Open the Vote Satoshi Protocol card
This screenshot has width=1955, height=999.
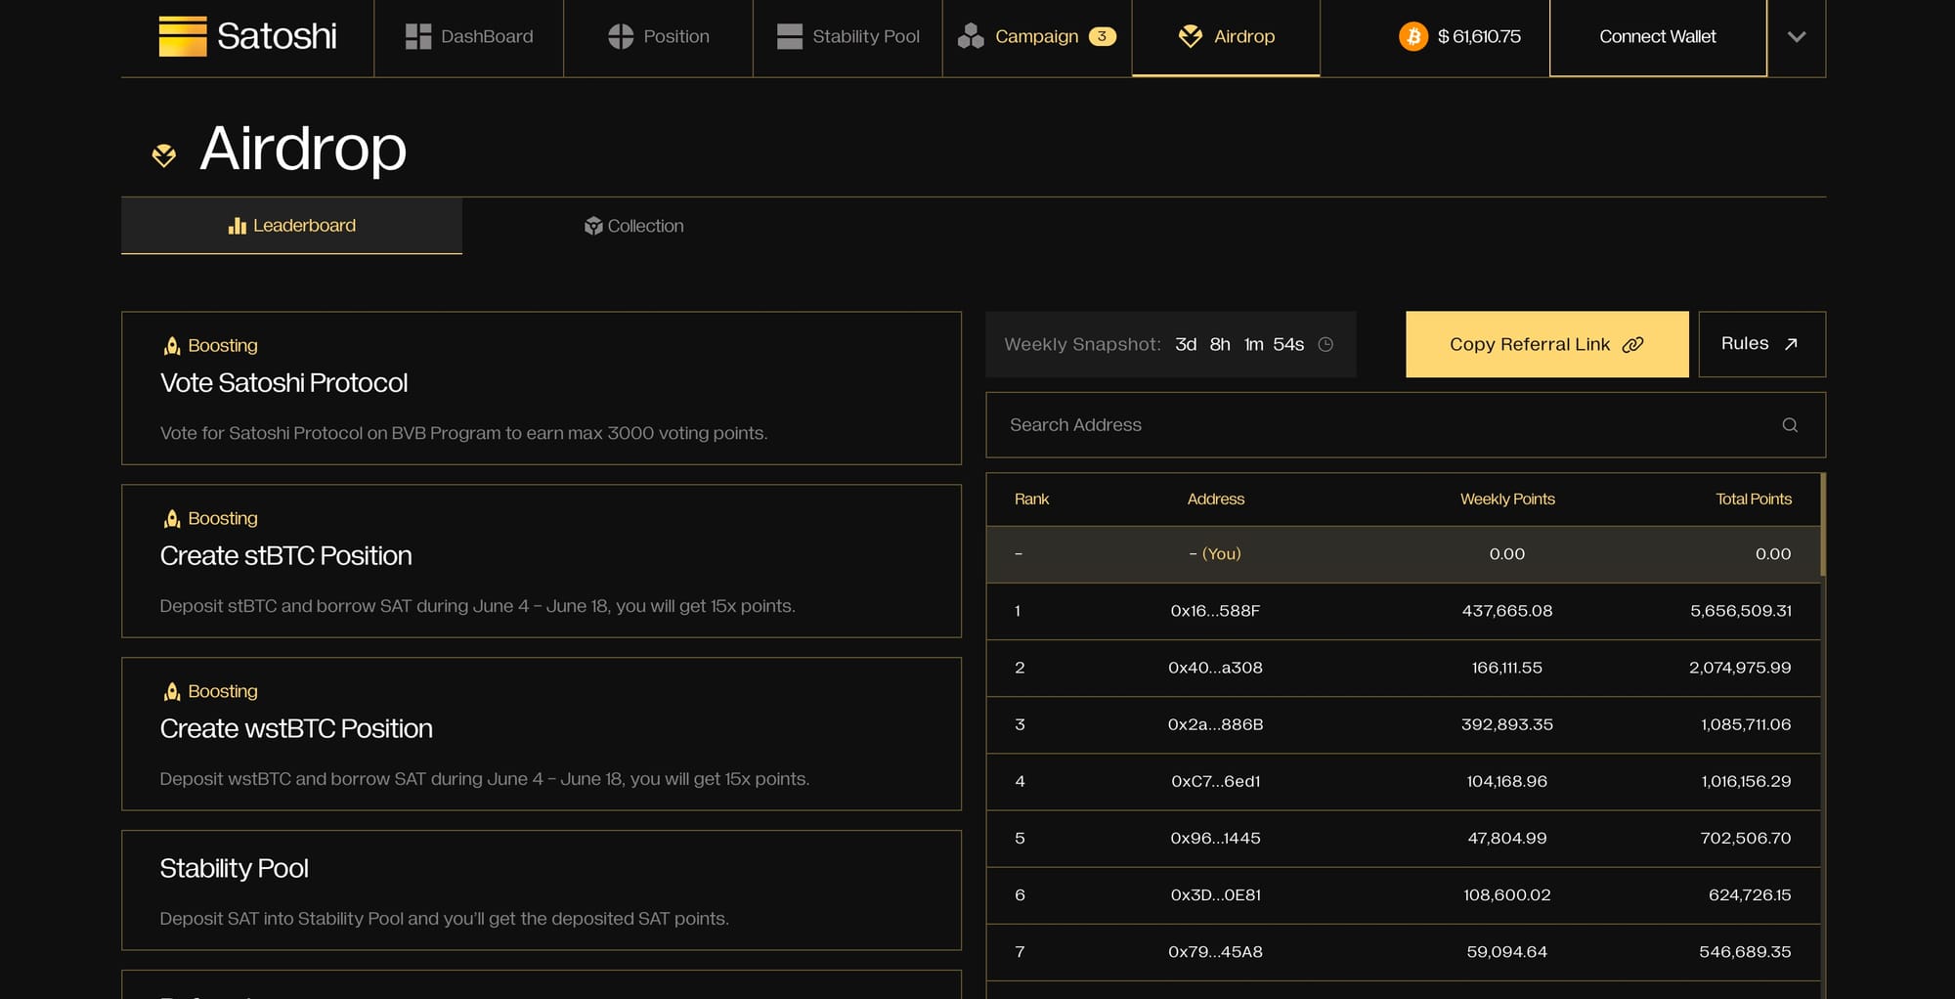pyautogui.click(x=542, y=388)
